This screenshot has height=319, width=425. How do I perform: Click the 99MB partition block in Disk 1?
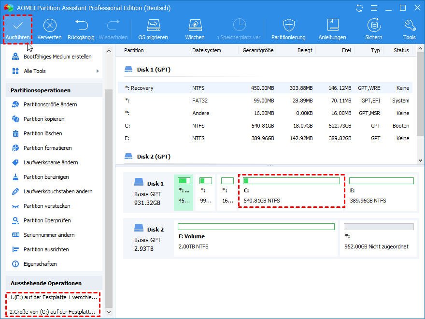point(205,192)
